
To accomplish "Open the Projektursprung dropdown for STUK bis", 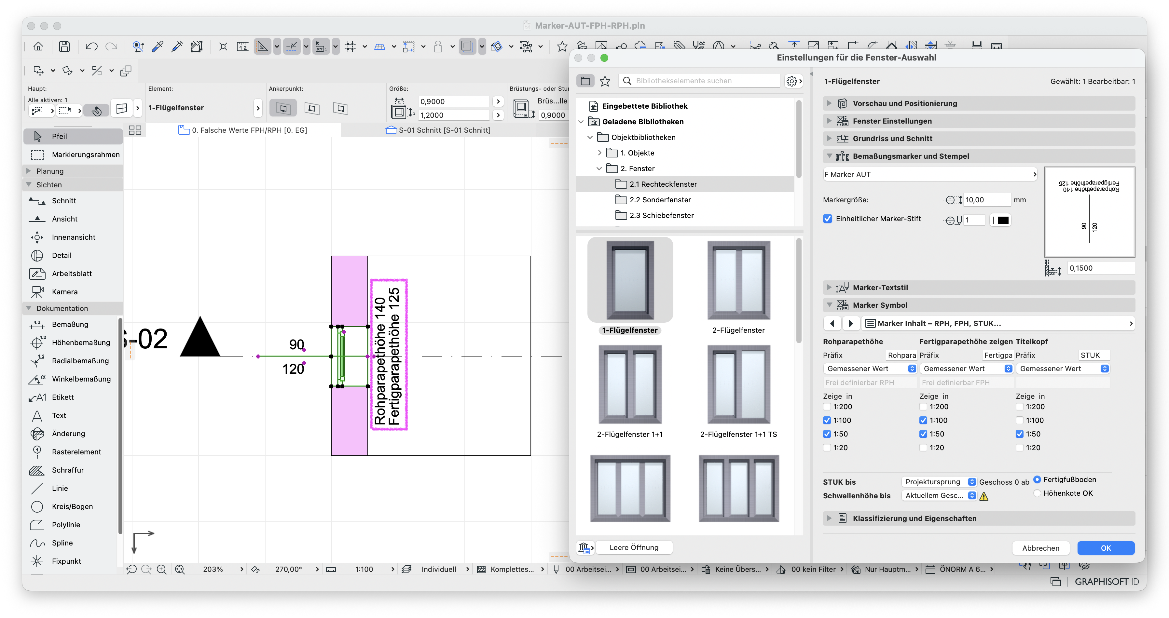I will coord(938,481).
